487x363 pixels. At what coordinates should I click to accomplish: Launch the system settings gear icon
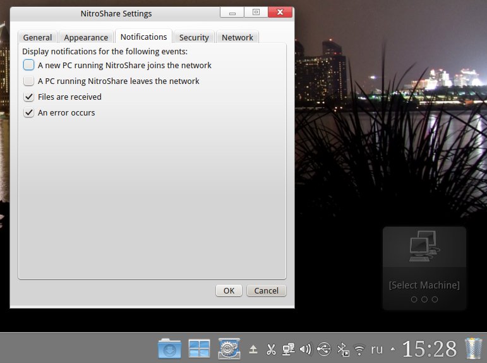(x=229, y=348)
